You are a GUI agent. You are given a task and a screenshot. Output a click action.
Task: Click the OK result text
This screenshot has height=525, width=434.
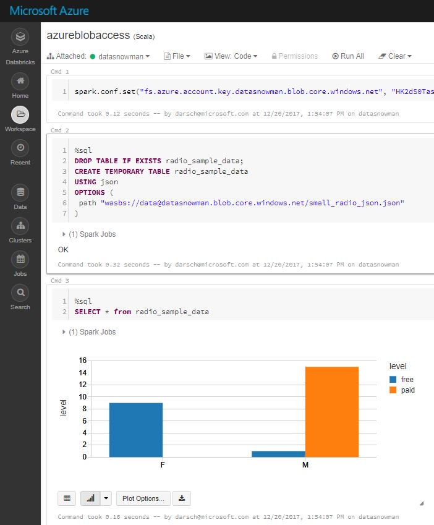(x=63, y=250)
